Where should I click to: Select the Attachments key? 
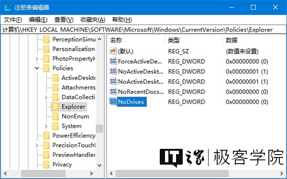tap(78, 88)
